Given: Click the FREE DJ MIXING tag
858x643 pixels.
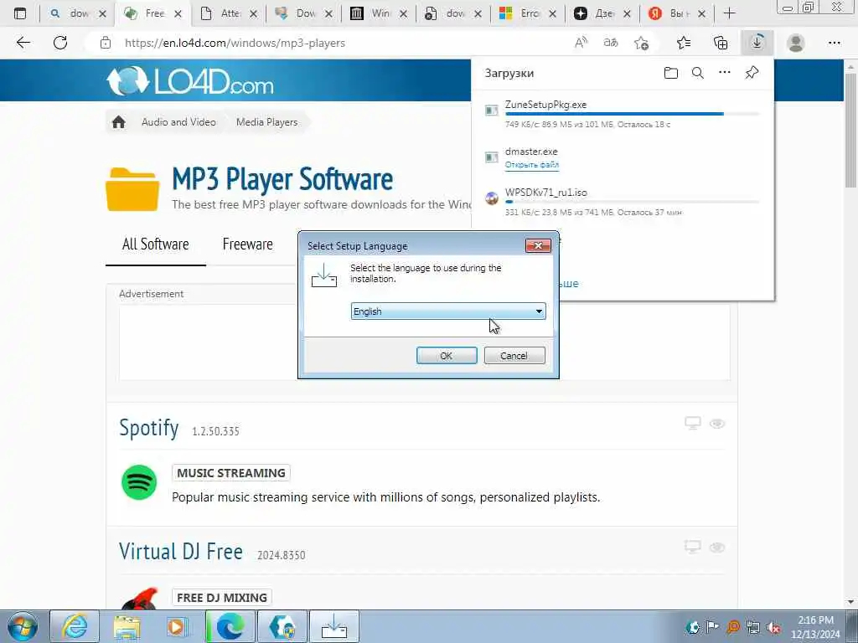Looking at the screenshot, I should pos(221,598).
